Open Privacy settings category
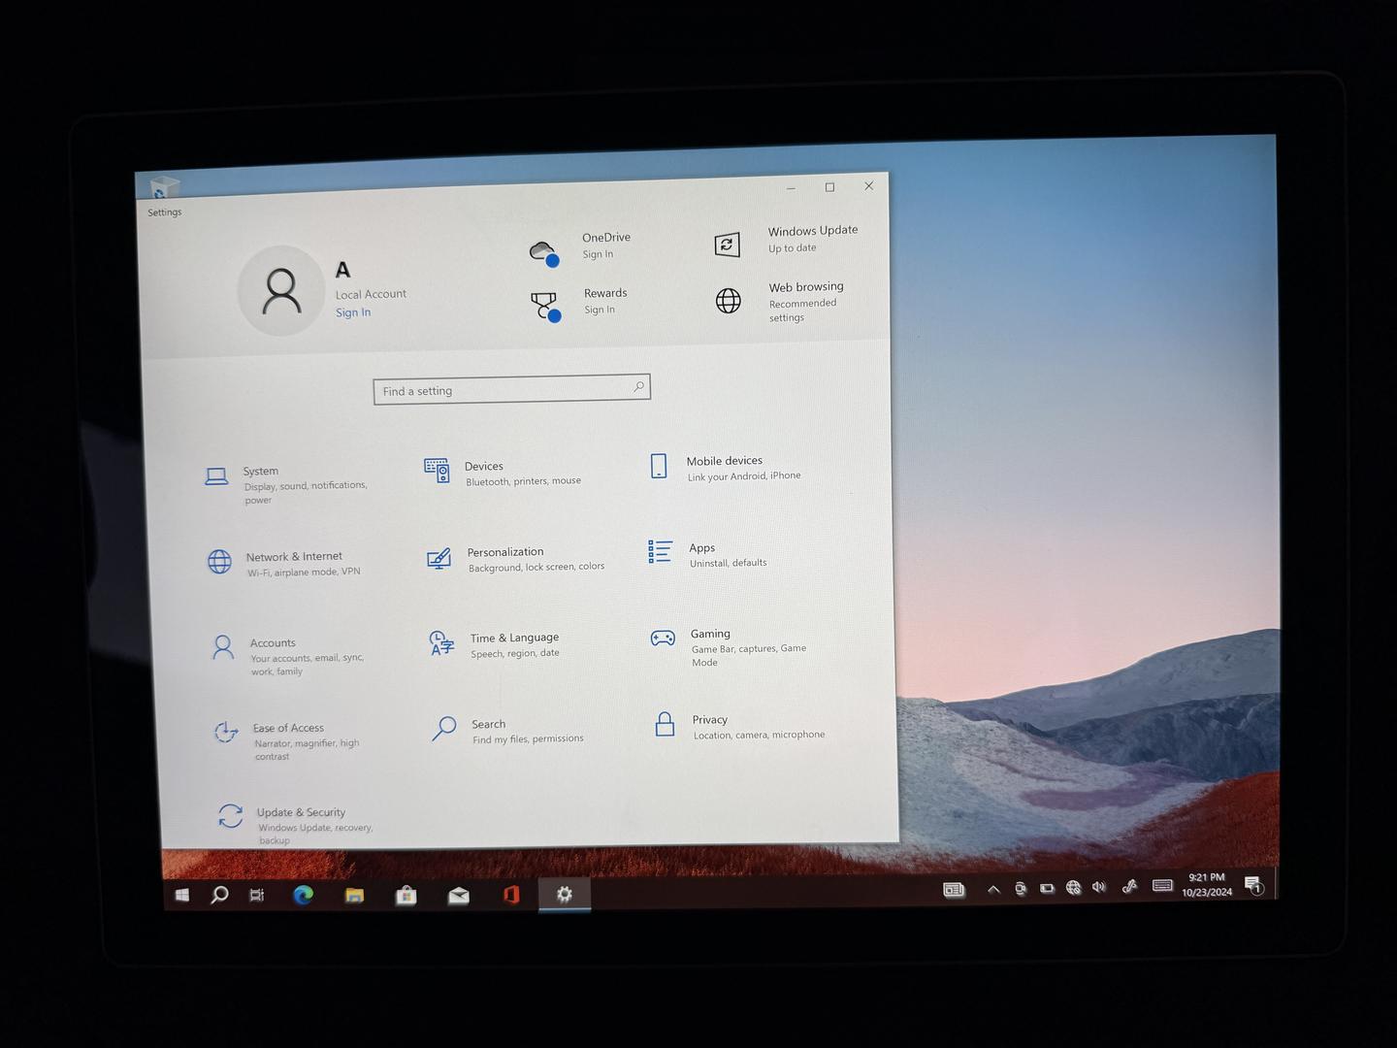The height and width of the screenshot is (1048, 1397). pyautogui.click(x=740, y=726)
